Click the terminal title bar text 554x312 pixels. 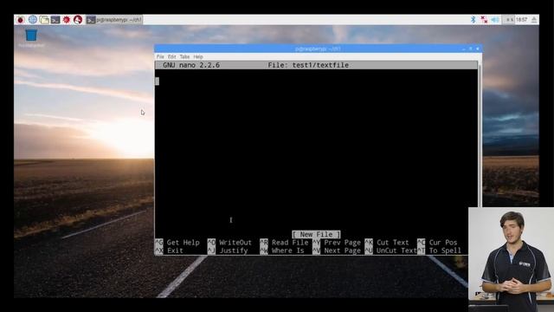(x=318, y=49)
